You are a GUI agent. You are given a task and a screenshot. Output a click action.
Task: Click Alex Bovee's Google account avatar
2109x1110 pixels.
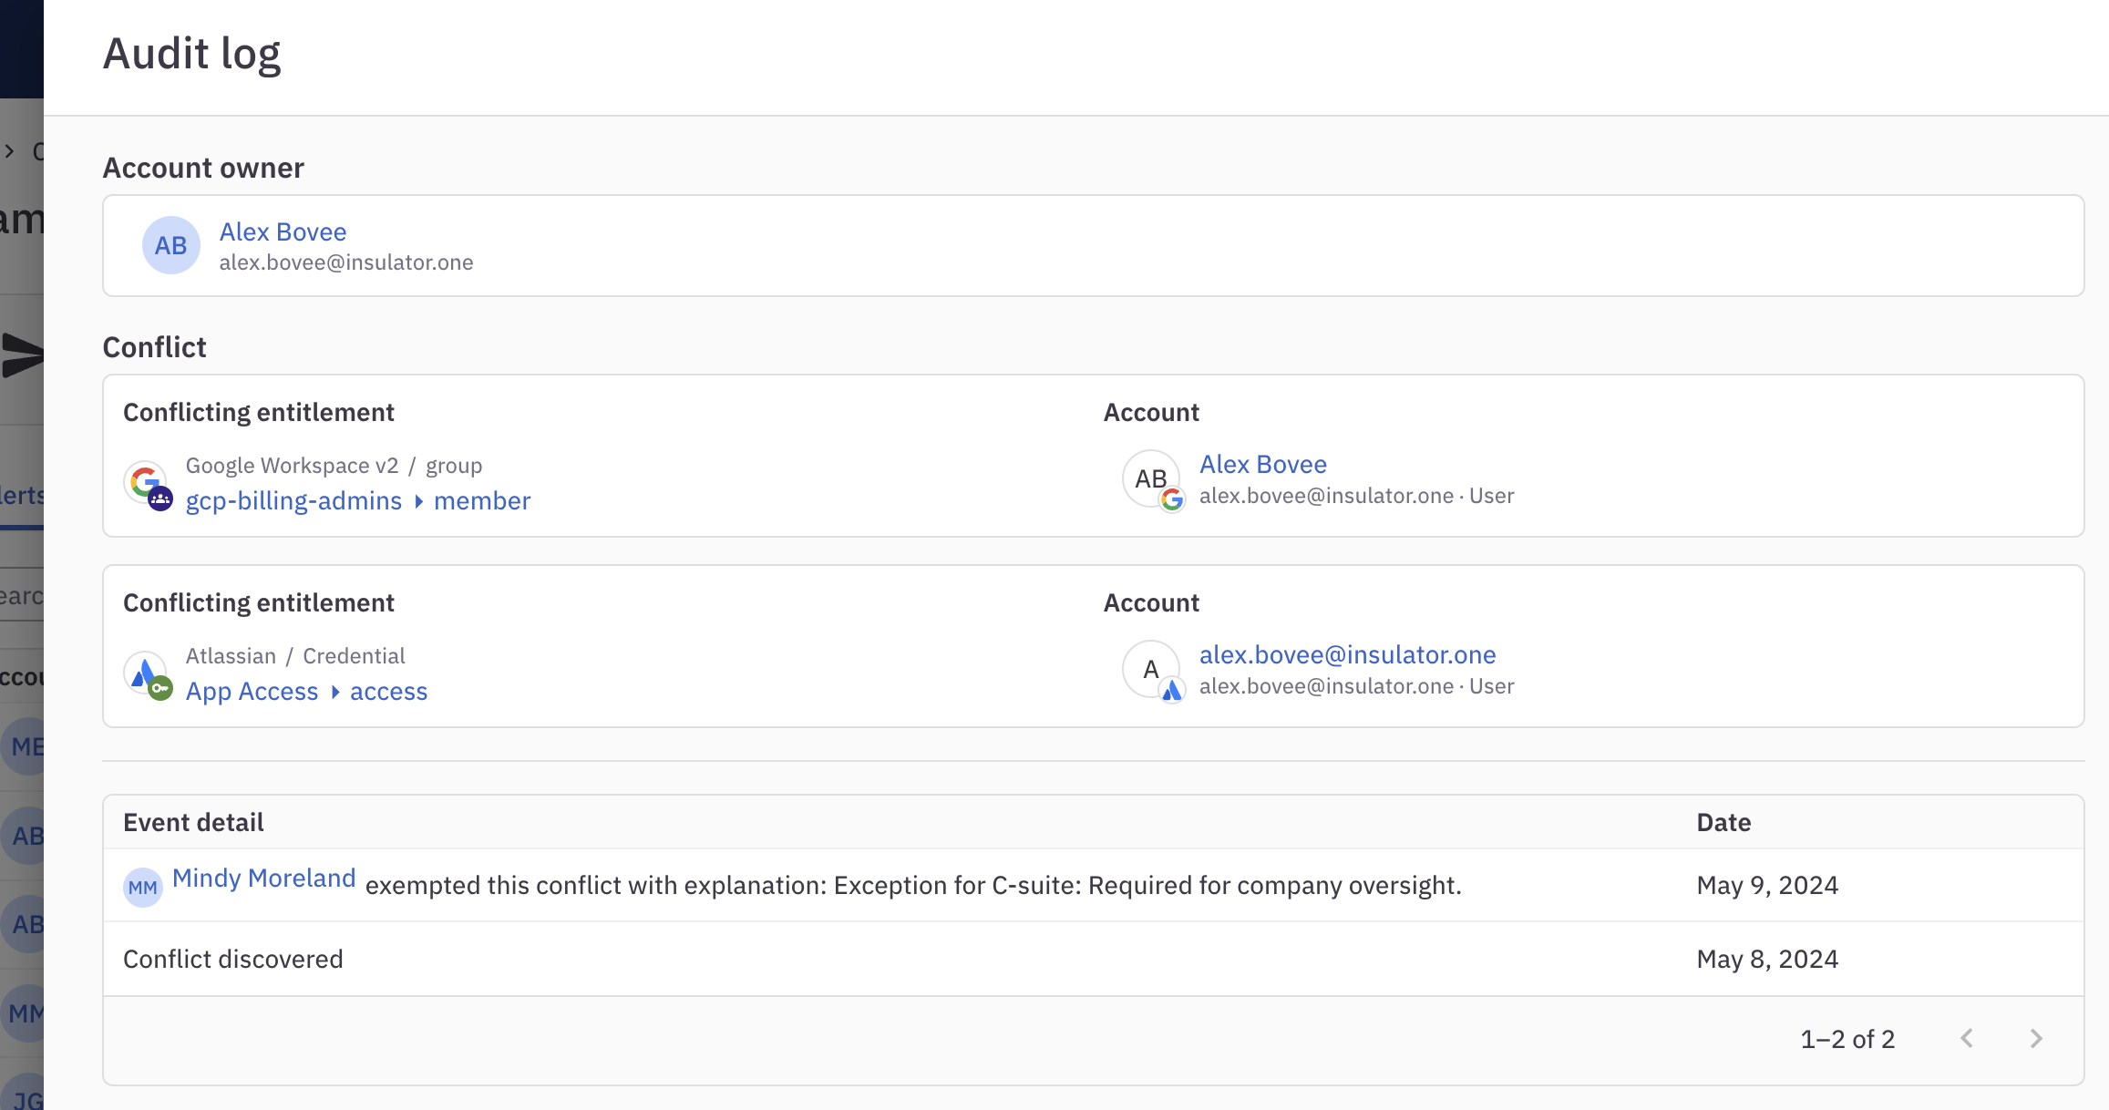[x=1151, y=478]
